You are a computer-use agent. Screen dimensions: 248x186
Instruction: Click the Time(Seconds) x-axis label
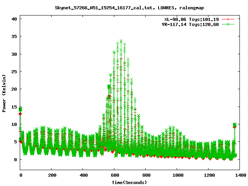click(x=129, y=183)
